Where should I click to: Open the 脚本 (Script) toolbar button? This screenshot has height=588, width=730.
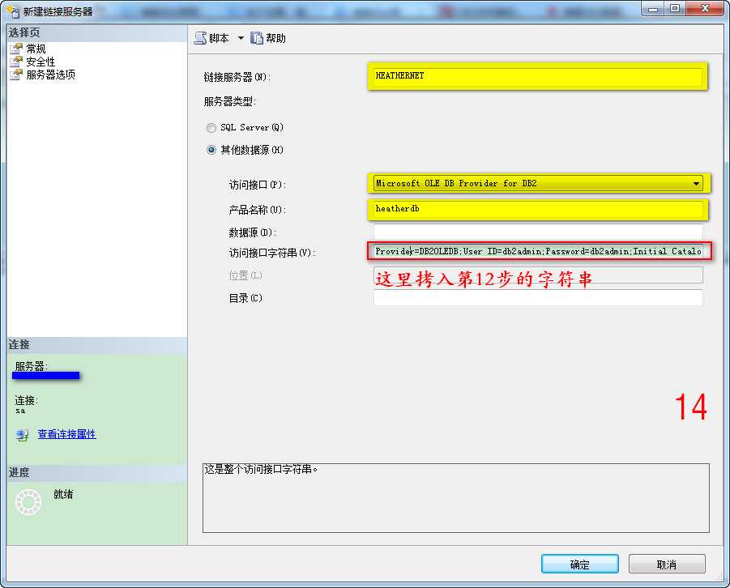pos(211,38)
